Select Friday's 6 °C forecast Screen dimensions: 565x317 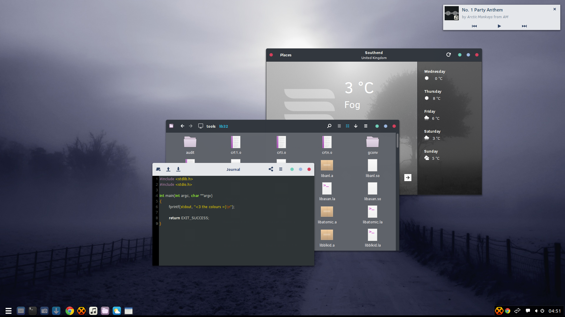coord(432,115)
